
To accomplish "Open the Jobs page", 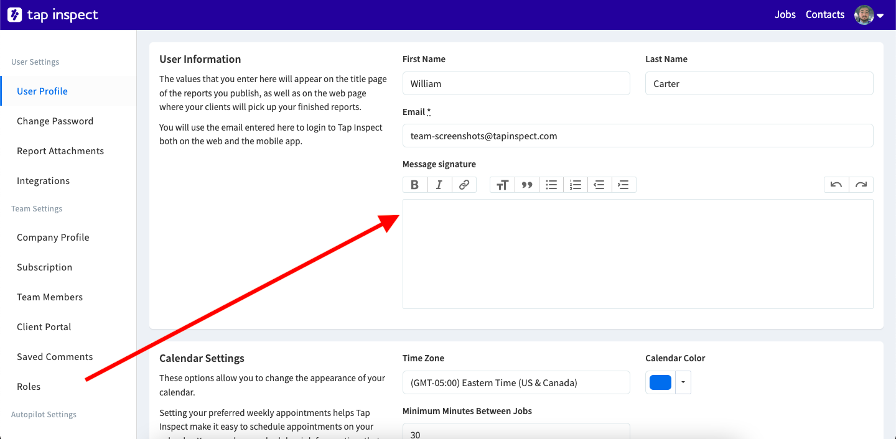I will (785, 15).
